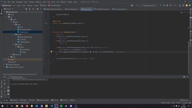Viewport: 192px width, 108px height.
Task: Run with coverage icon in the toolbar
Action: point(167,5)
